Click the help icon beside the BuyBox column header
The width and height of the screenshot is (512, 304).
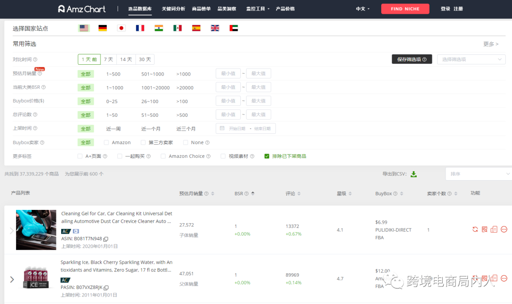coord(395,194)
